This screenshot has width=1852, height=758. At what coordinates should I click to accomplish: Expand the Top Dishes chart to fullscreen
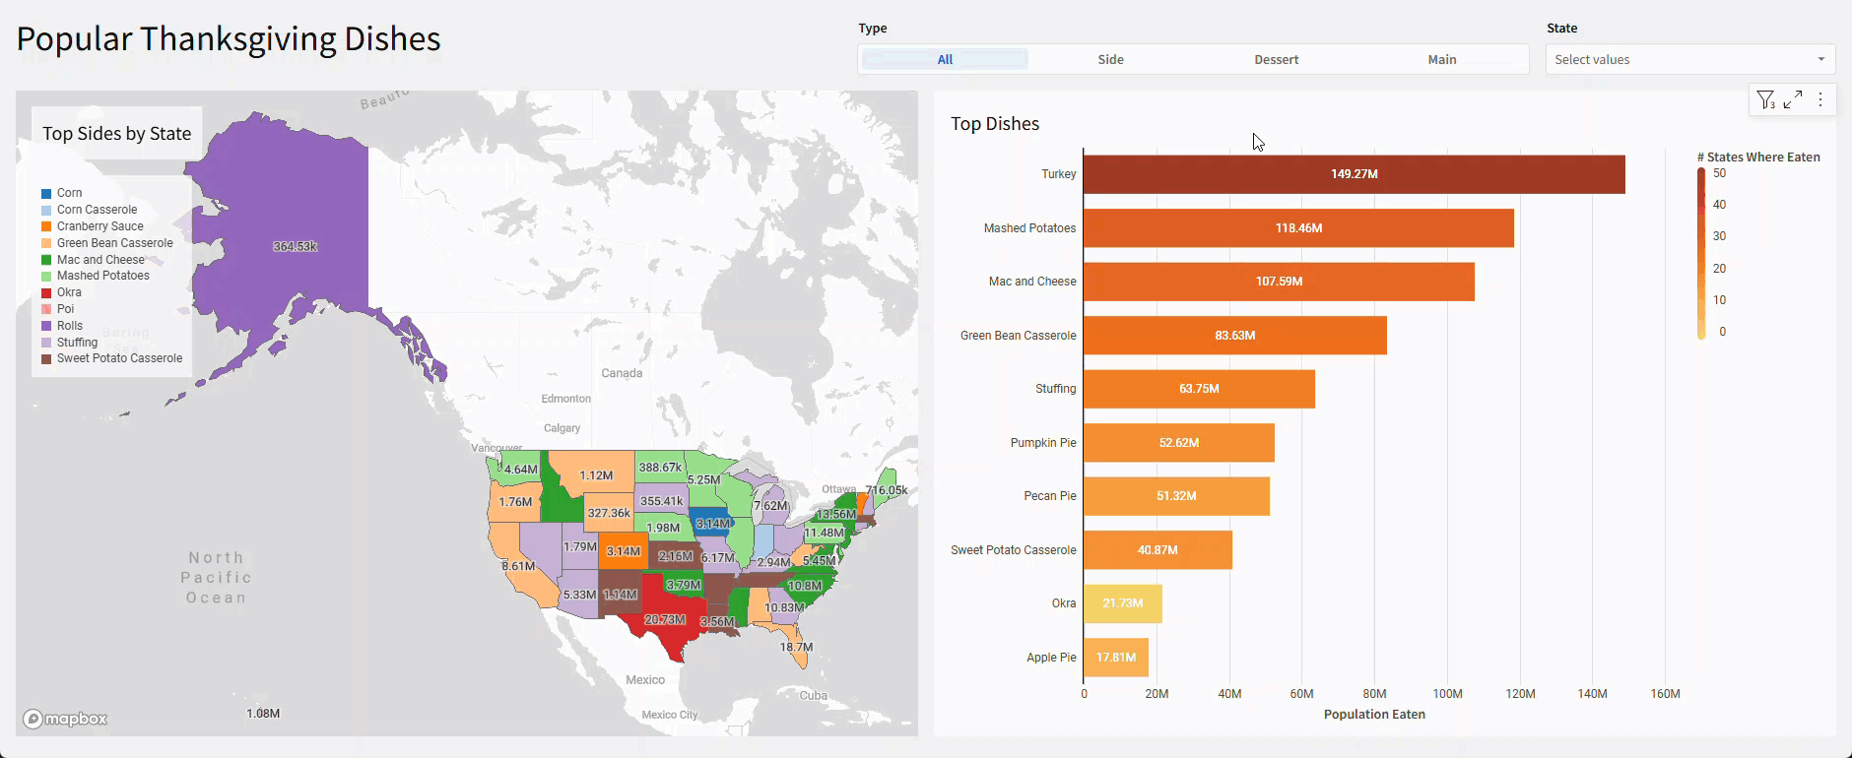pos(1793,99)
